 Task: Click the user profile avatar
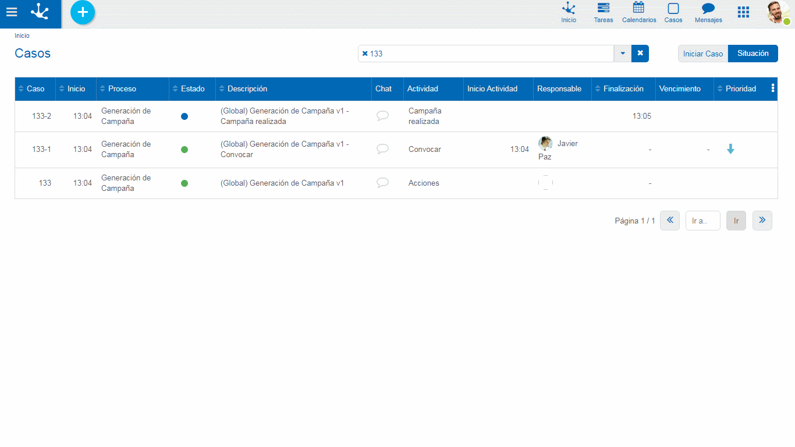coord(777,12)
